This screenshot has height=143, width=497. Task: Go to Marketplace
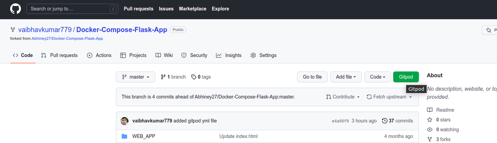tap(193, 9)
